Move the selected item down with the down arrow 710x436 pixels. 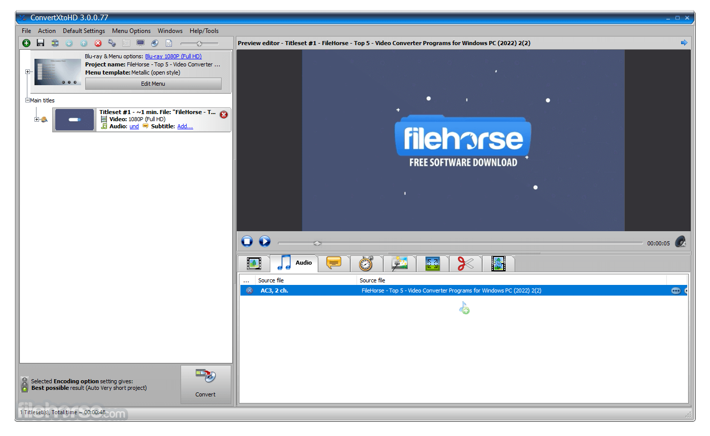pos(69,44)
